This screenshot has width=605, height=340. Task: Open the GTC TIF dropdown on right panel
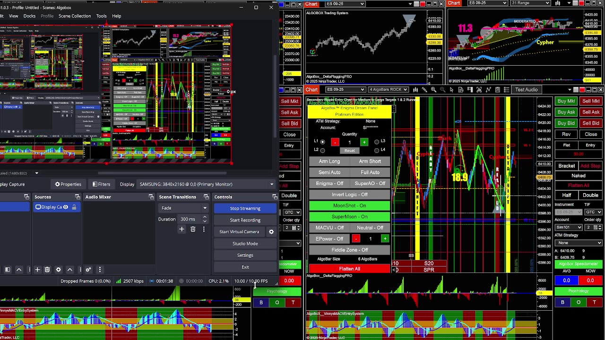(593, 212)
